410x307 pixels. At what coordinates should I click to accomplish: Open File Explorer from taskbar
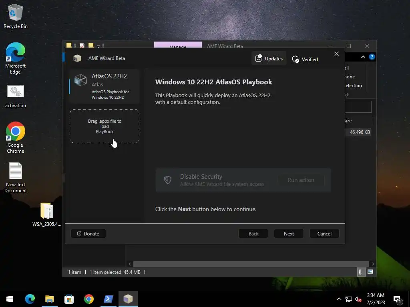(49, 299)
